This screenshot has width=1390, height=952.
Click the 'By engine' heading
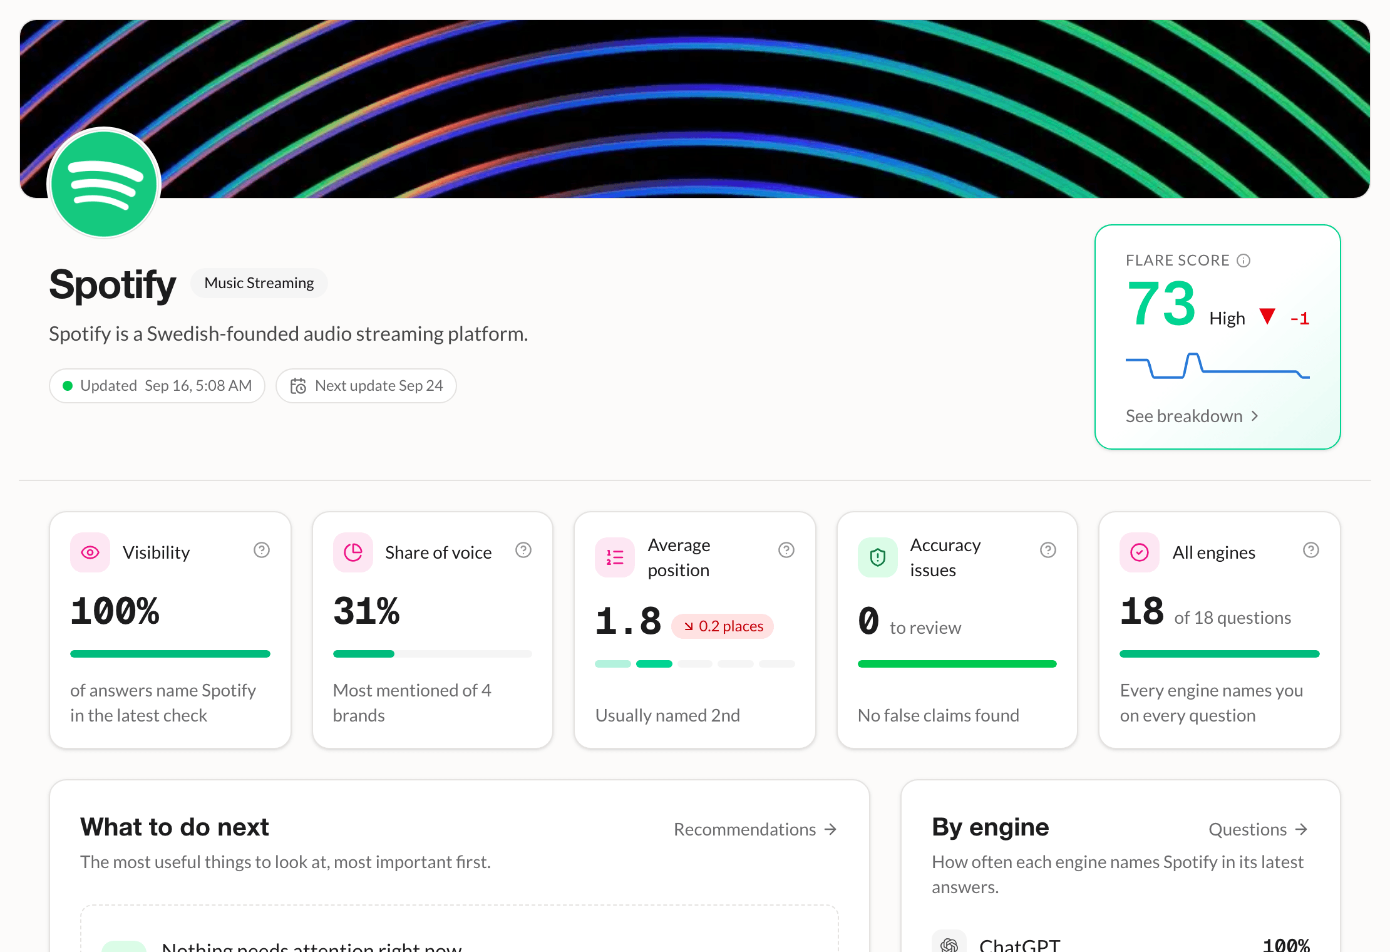[991, 827]
